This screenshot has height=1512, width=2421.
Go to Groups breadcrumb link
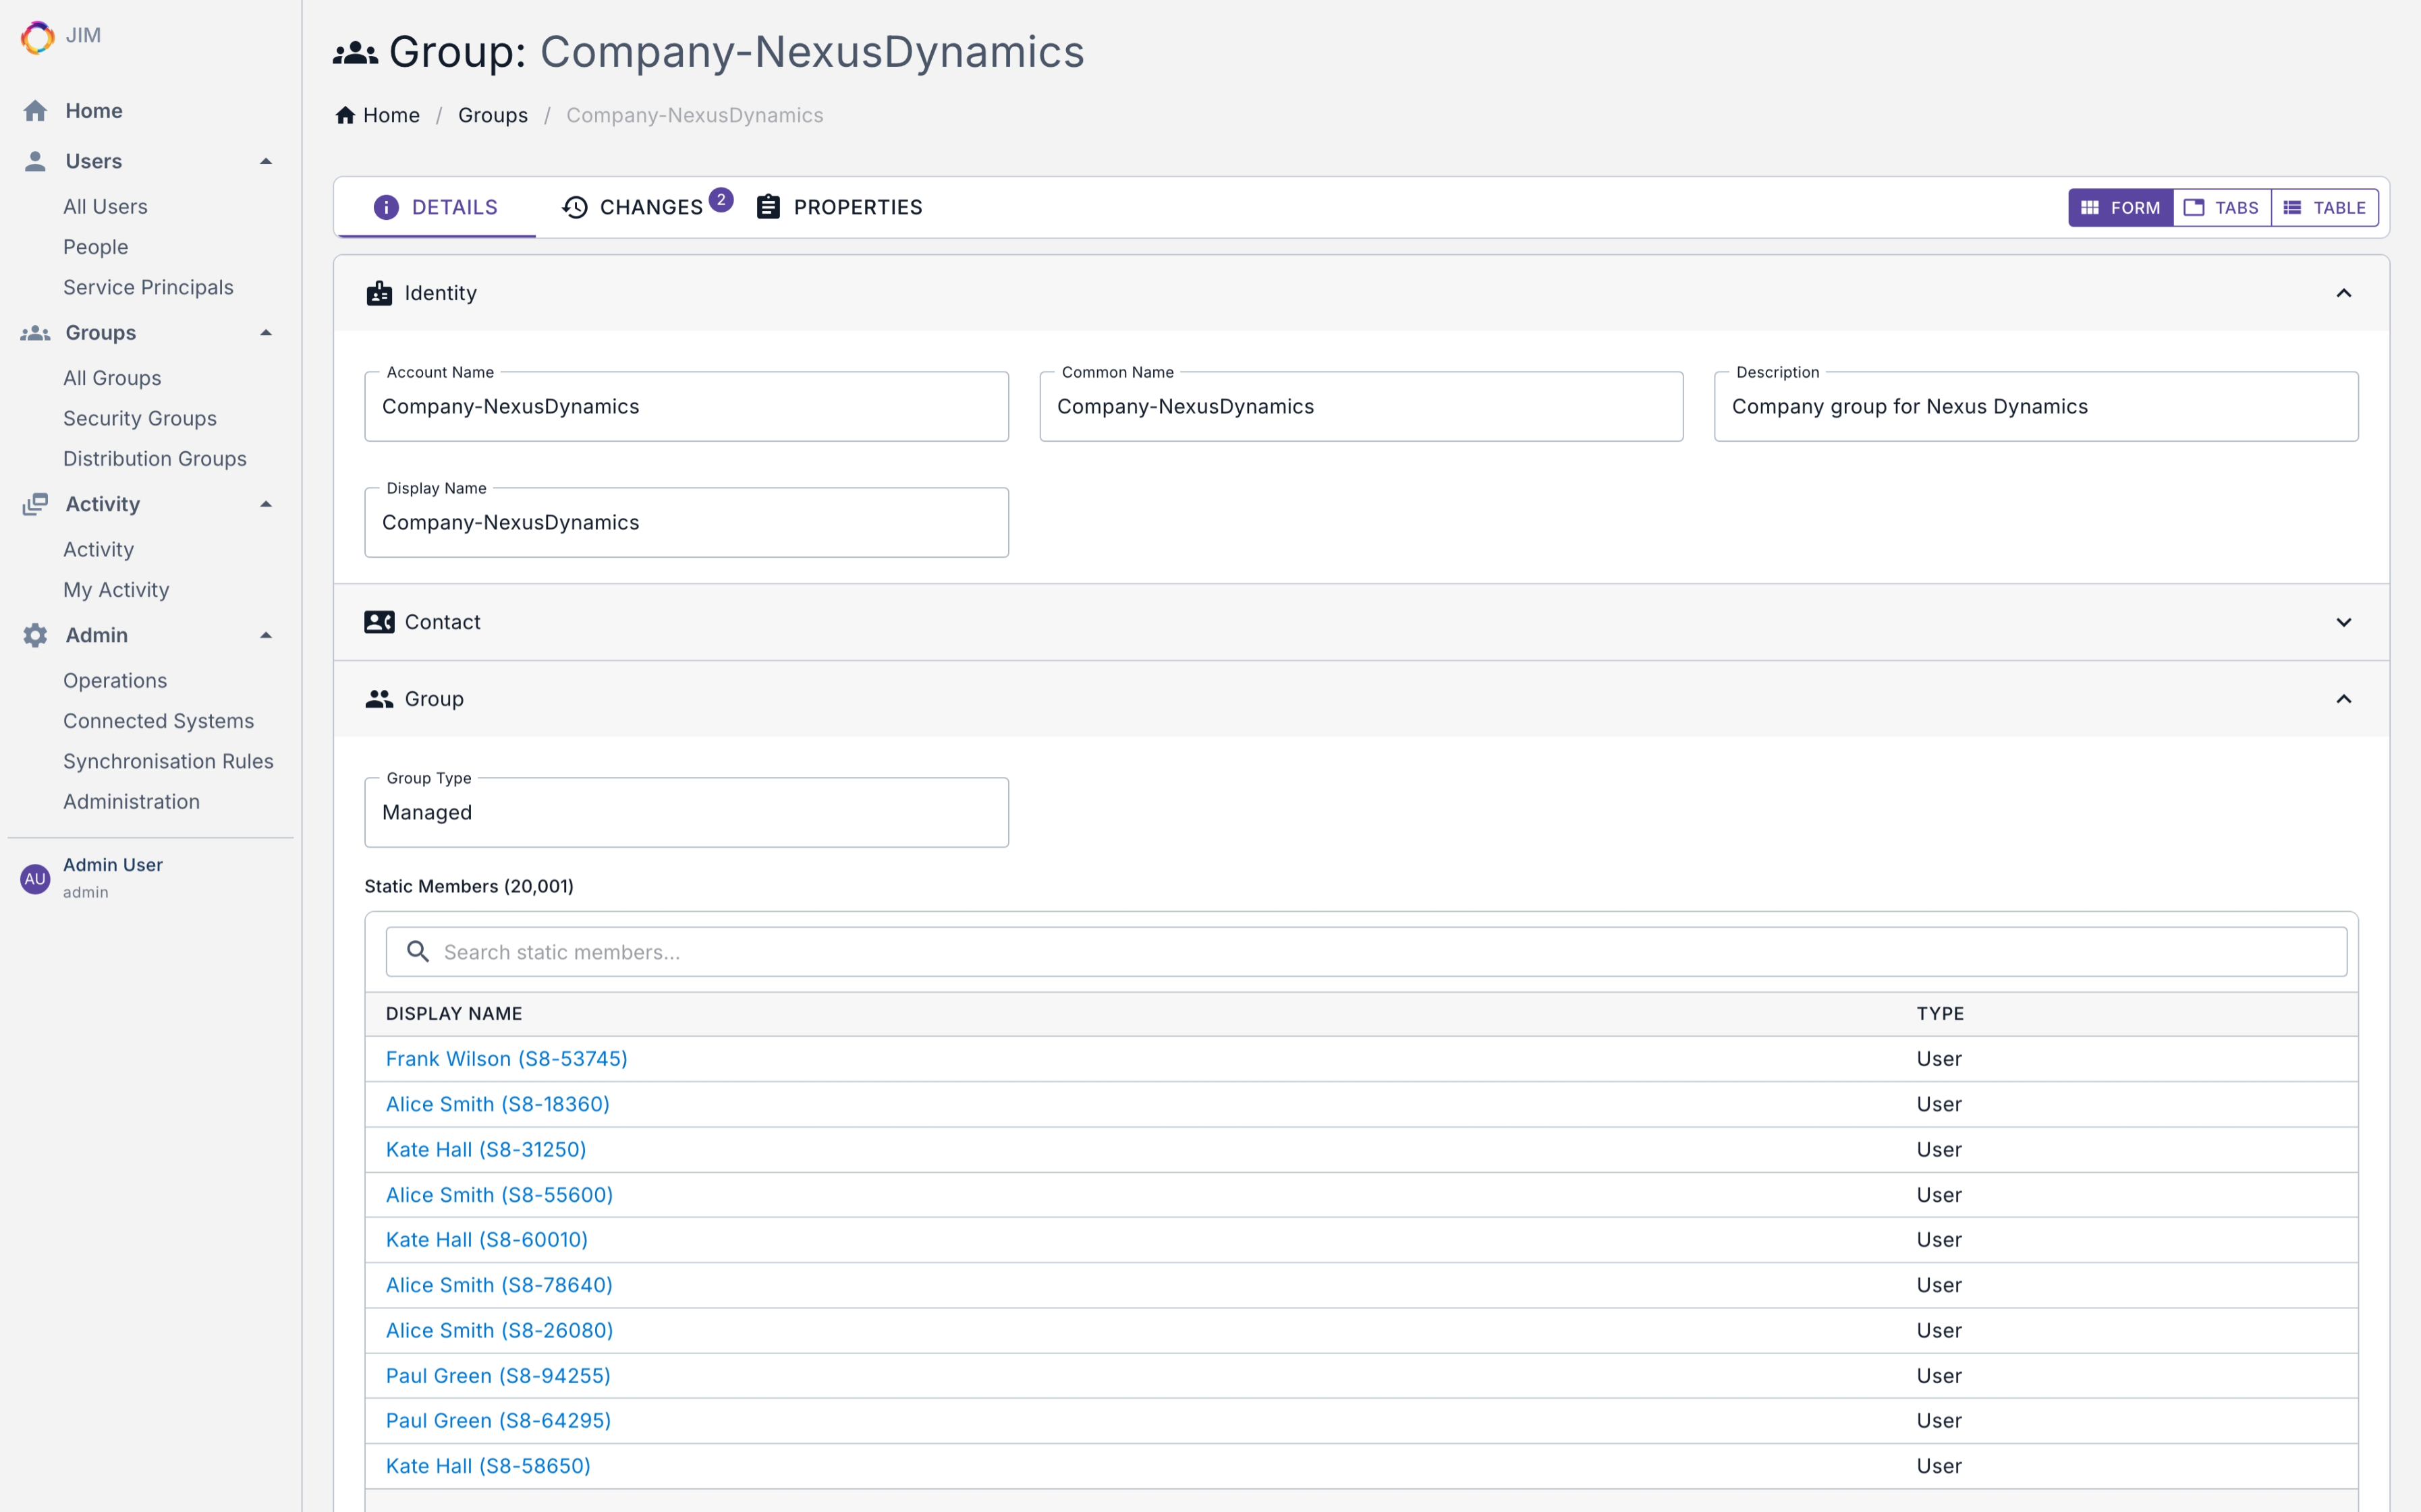click(x=492, y=115)
